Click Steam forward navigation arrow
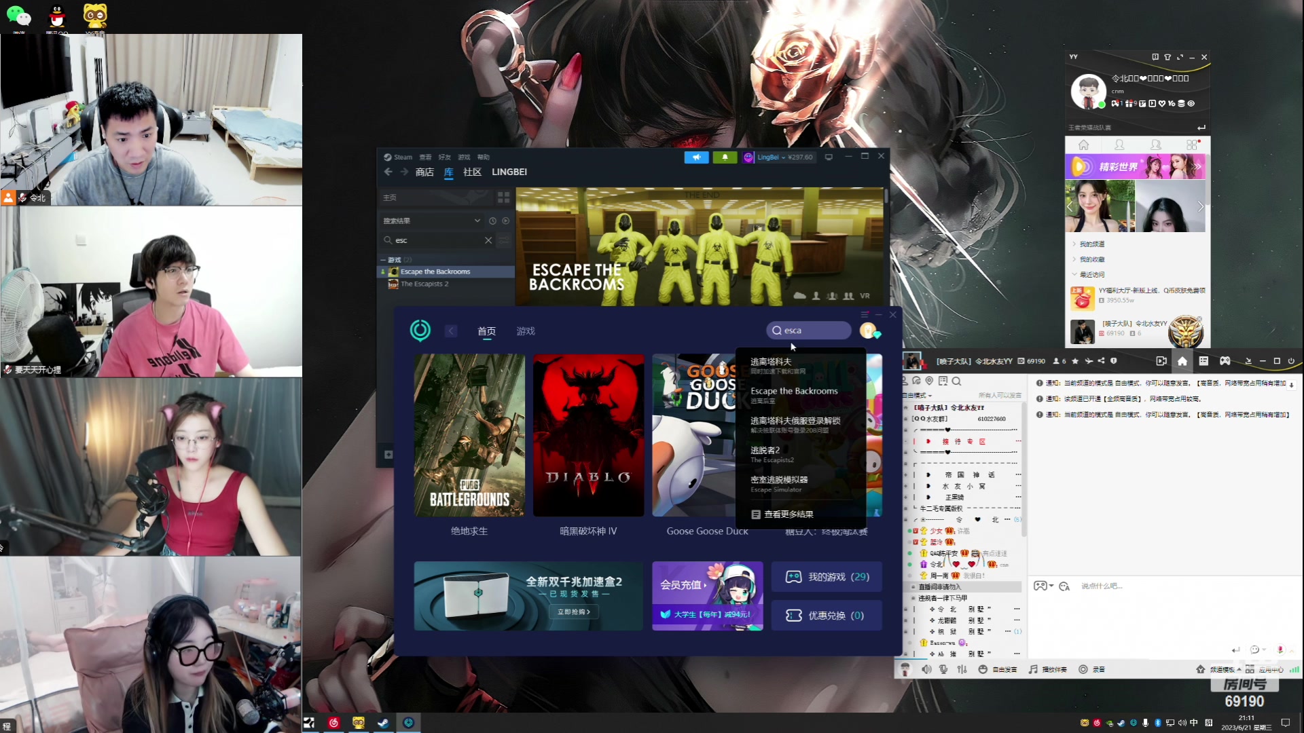This screenshot has height=733, width=1304. pos(404,172)
